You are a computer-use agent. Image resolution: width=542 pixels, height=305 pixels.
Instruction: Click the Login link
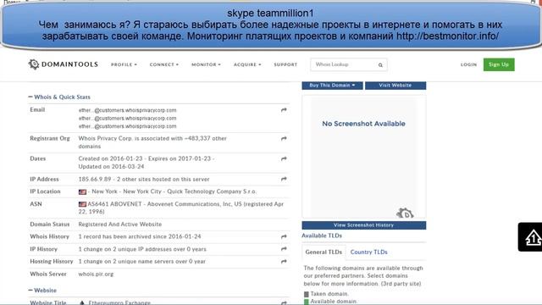pos(468,64)
